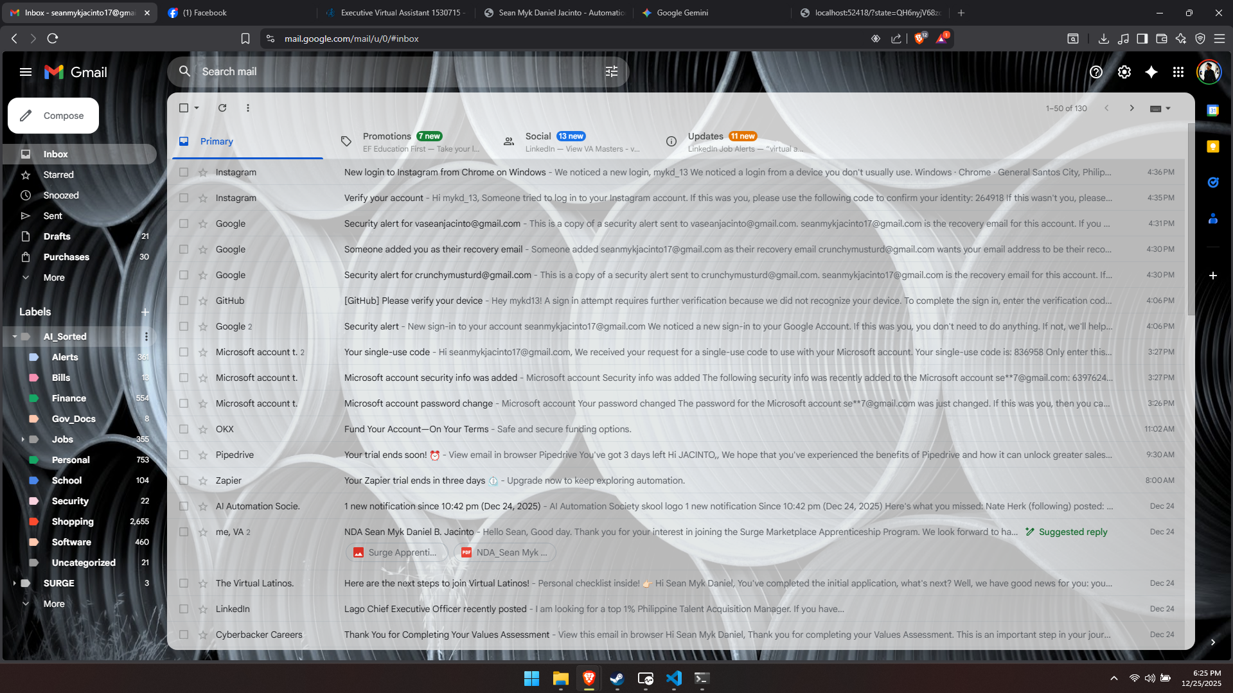
Task: Switch to the Updates tab
Action: (736, 141)
